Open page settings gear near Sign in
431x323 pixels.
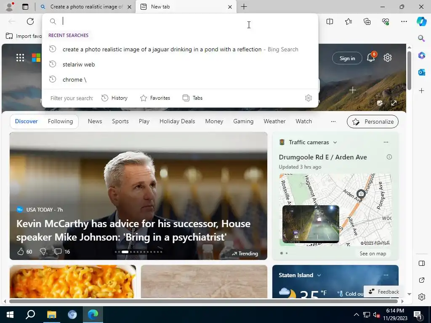(388, 58)
